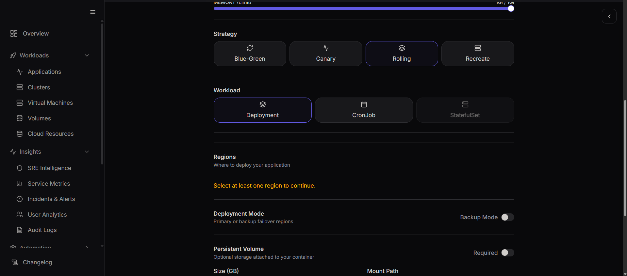Turn on Persistent Volume Required switch
This screenshot has height=276, width=627.
[x=507, y=253]
